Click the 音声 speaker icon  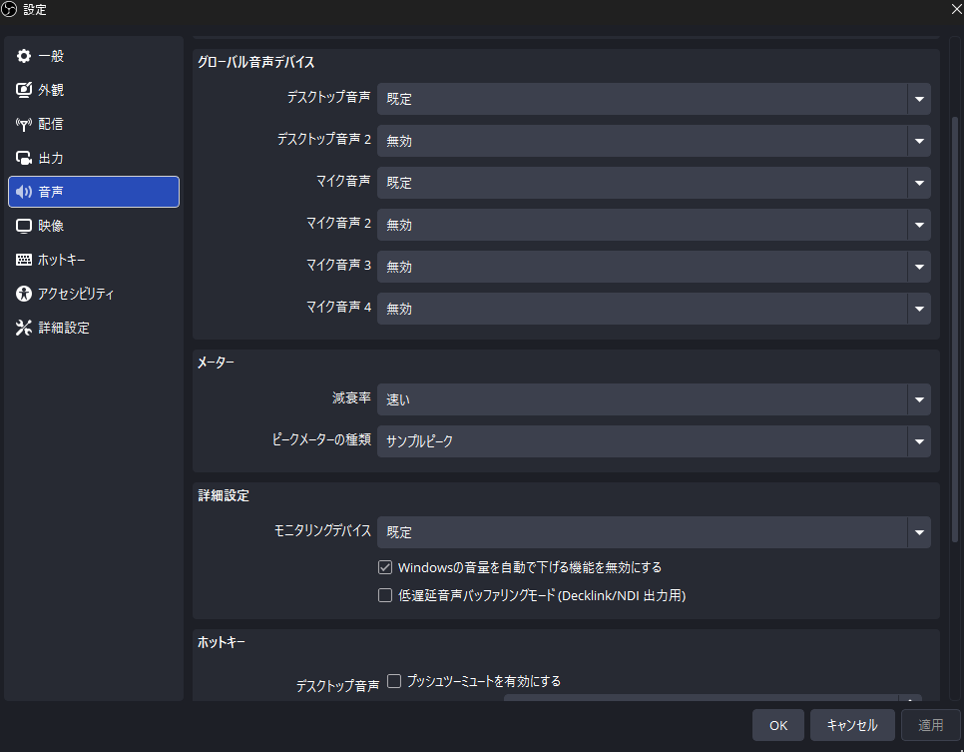point(23,192)
